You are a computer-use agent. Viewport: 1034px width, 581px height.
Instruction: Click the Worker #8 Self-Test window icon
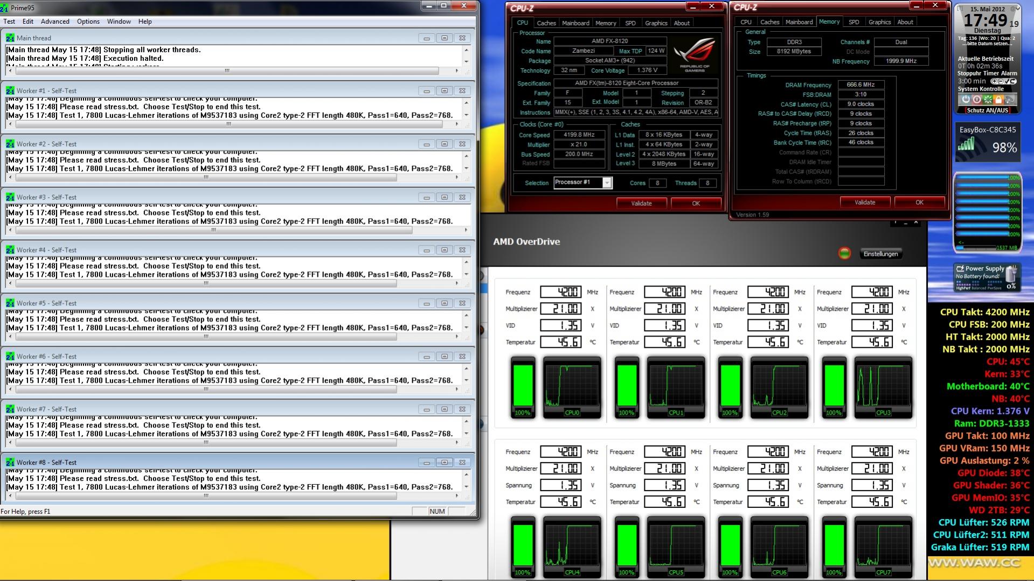click(x=10, y=463)
